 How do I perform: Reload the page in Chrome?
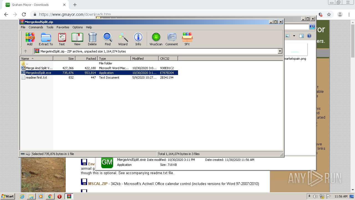tap(24, 14)
